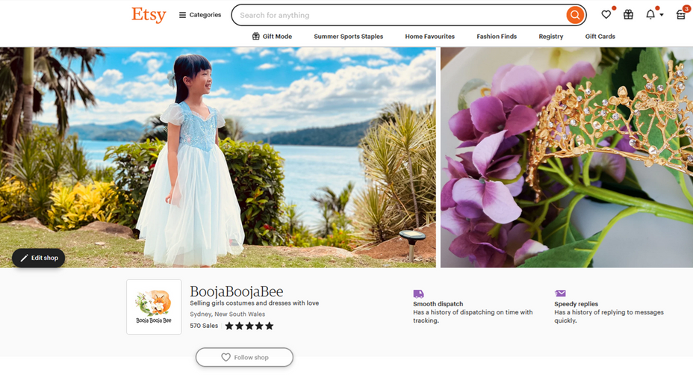Select Home Favourites navigation item
Image resolution: width=693 pixels, height=375 pixels.
[x=429, y=37]
